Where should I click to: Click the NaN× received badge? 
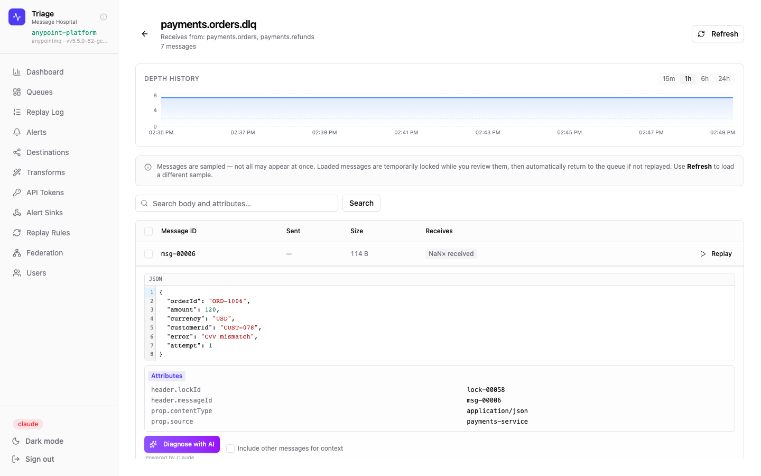tap(451, 254)
